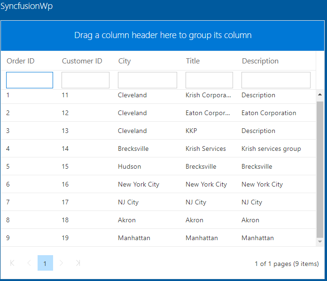Select Customer ID cell 16

coord(65,184)
